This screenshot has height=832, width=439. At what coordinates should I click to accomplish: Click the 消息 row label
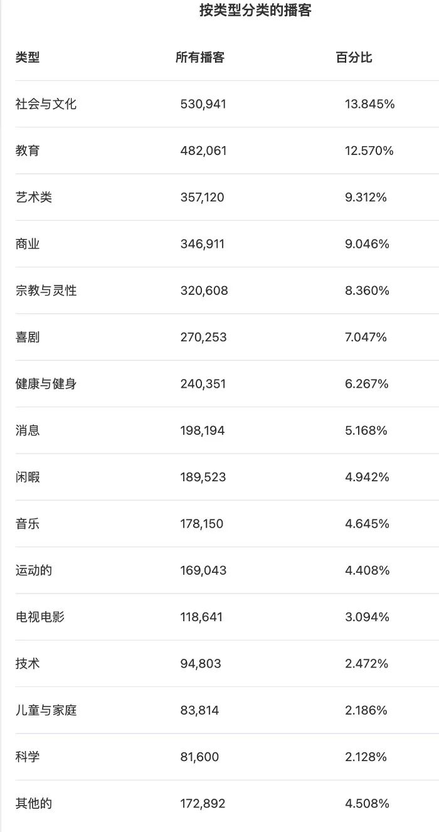point(28,430)
